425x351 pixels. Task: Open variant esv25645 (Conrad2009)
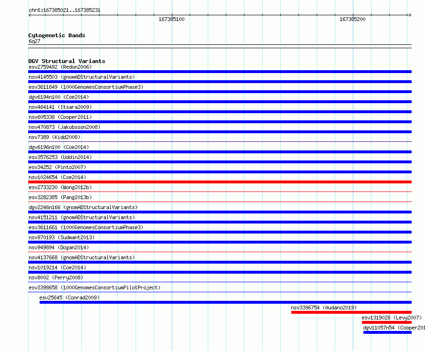(69, 298)
